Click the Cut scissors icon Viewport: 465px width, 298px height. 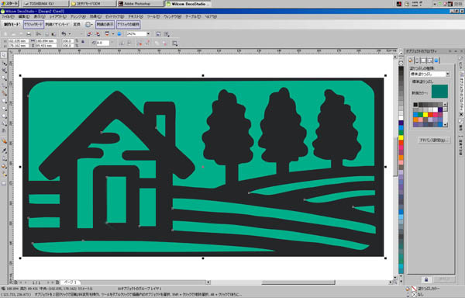pyautogui.click(x=39, y=34)
